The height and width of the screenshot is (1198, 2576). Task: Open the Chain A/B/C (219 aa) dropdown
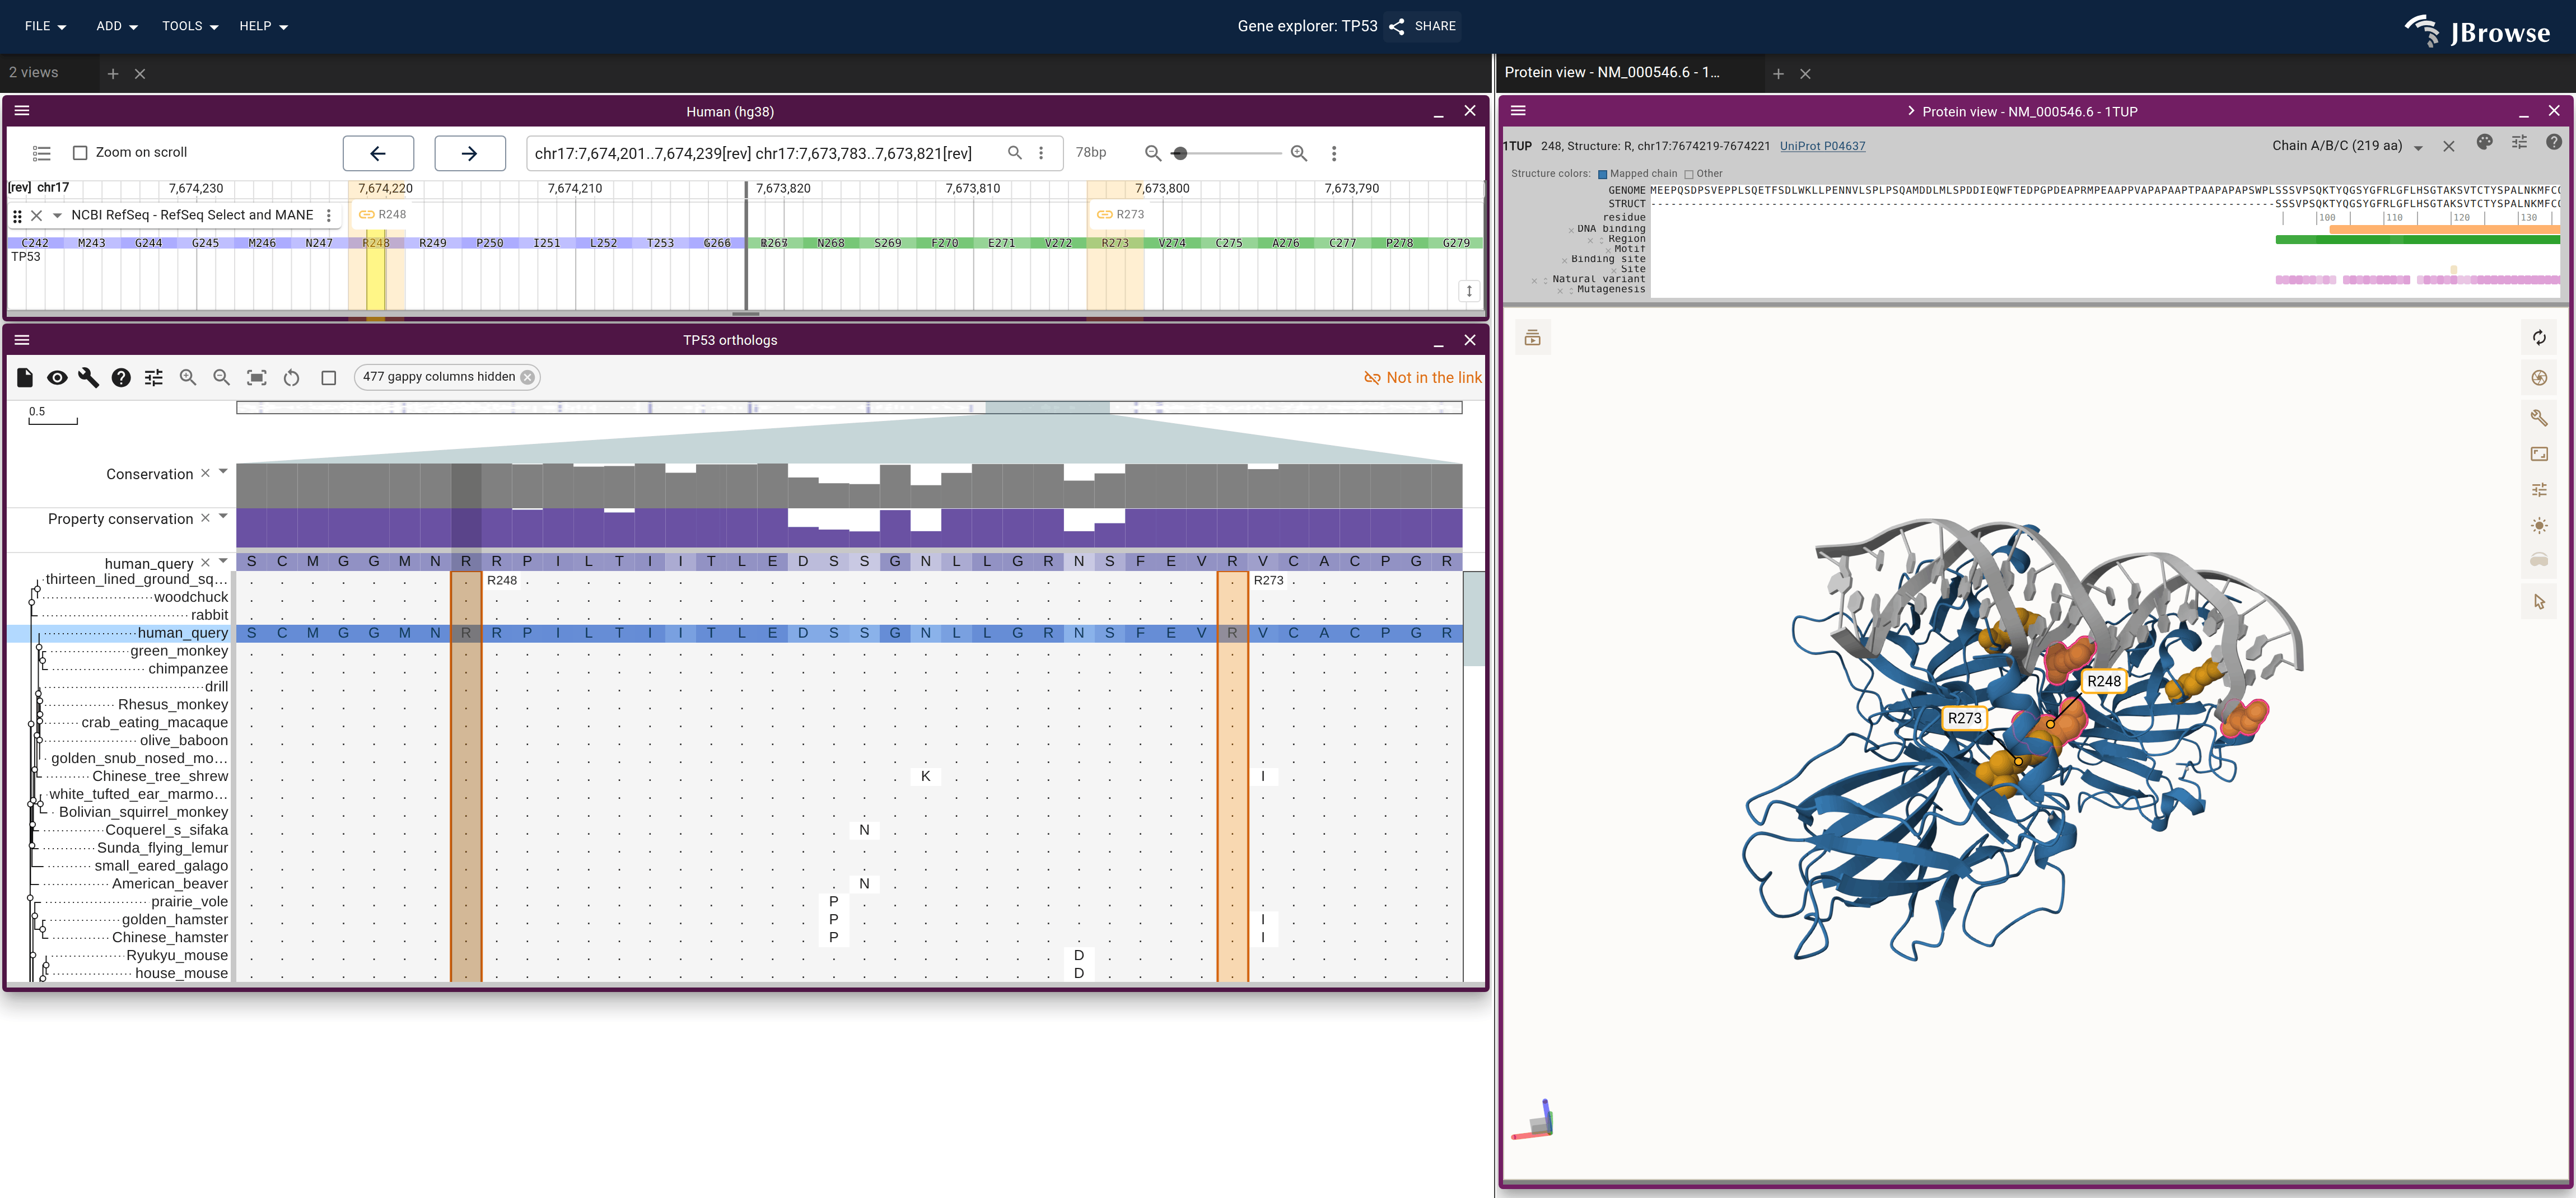tap(2347, 146)
